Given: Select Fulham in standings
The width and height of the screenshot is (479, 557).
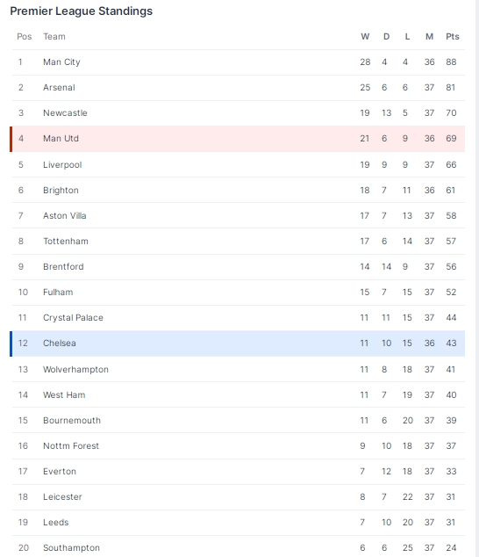Looking at the screenshot, I should tap(58, 292).
